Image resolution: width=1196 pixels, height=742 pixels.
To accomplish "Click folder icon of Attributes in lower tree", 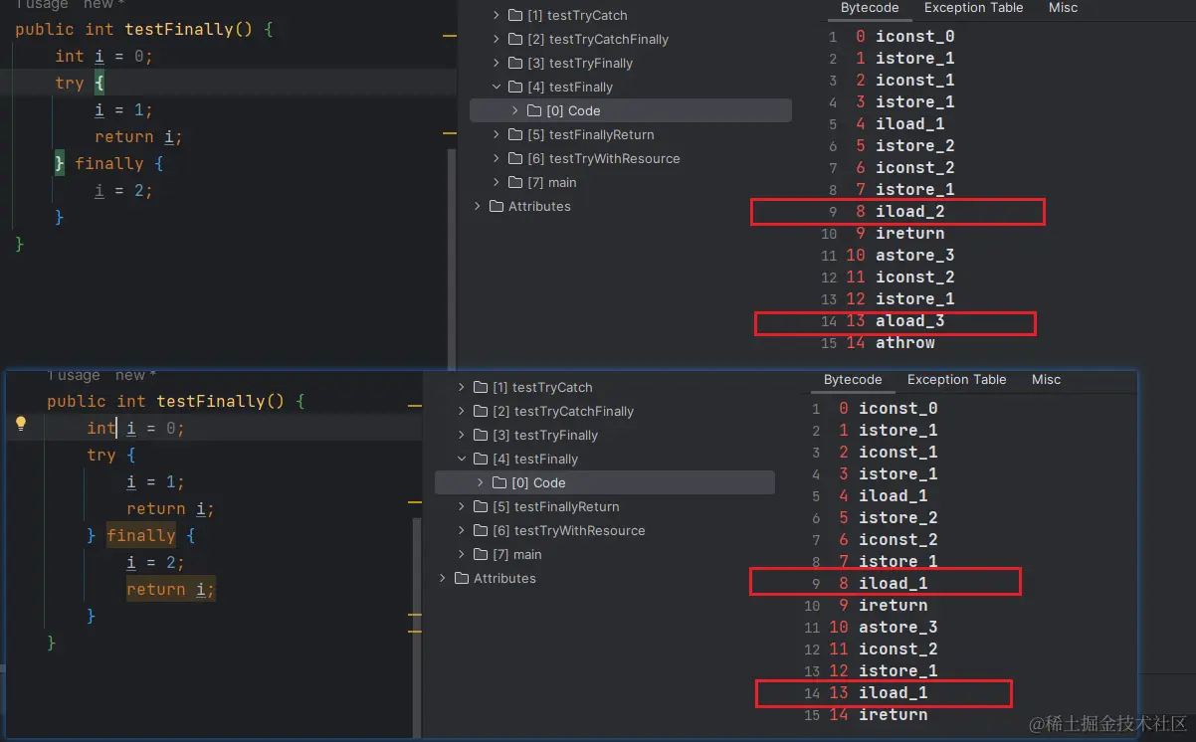I will click(462, 579).
